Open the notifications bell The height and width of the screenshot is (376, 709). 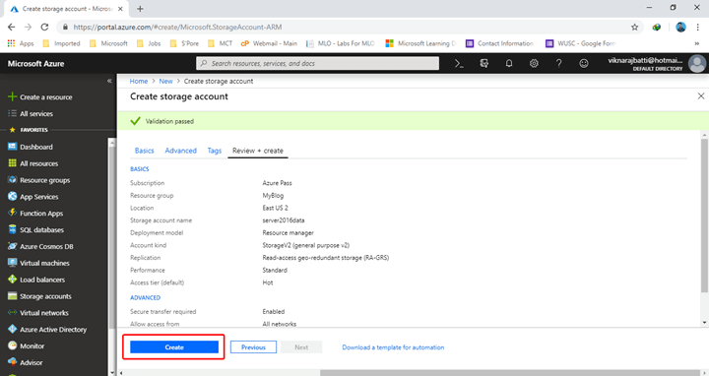click(509, 64)
